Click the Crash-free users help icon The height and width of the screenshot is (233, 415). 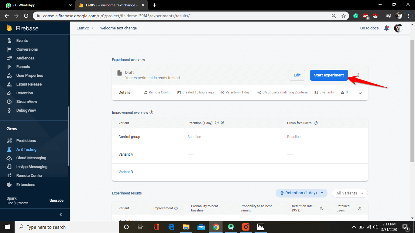pos(316,123)
